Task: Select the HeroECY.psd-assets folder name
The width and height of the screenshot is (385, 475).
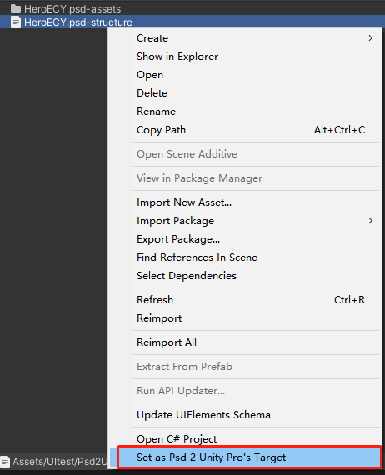Action: click(x=72, y=9)
